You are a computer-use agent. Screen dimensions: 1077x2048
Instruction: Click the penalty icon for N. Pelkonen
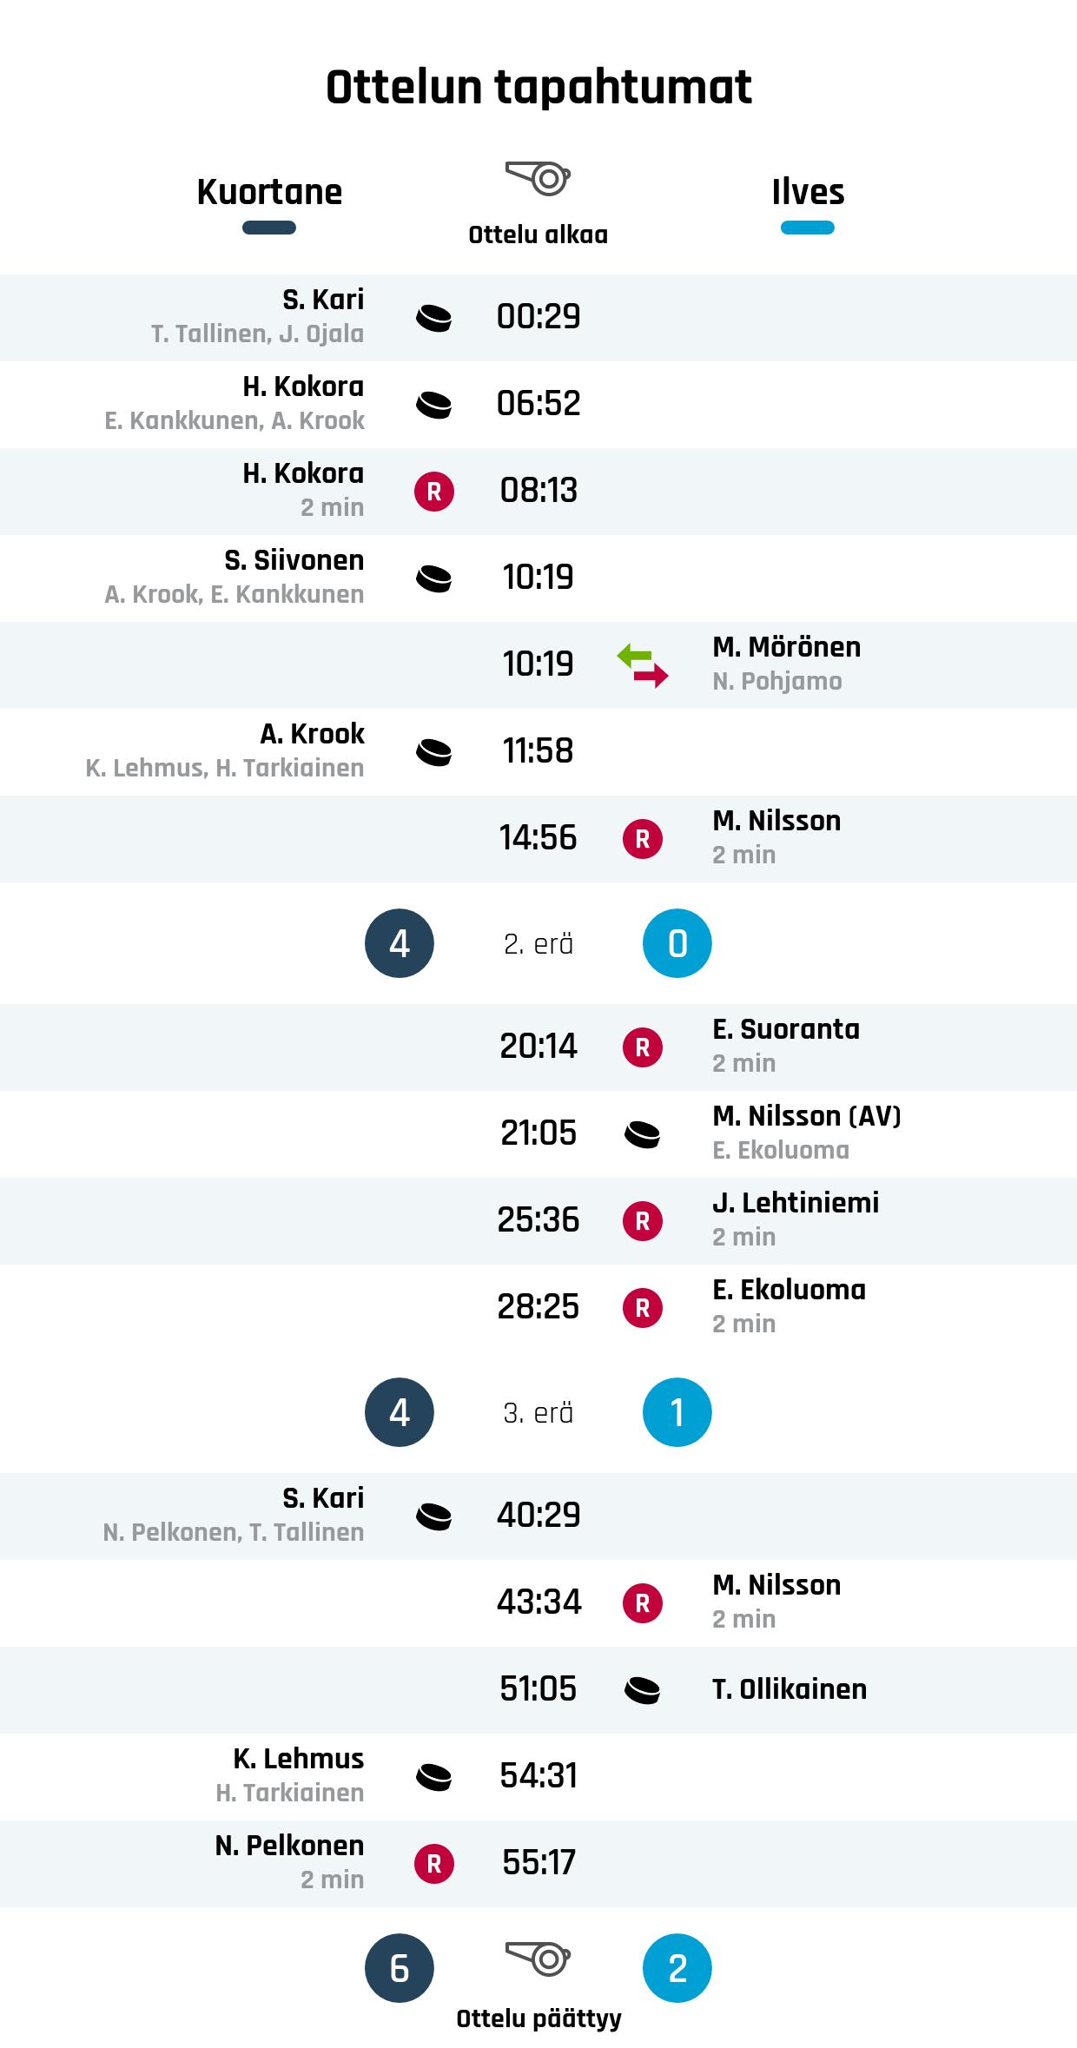[433, 1864]
